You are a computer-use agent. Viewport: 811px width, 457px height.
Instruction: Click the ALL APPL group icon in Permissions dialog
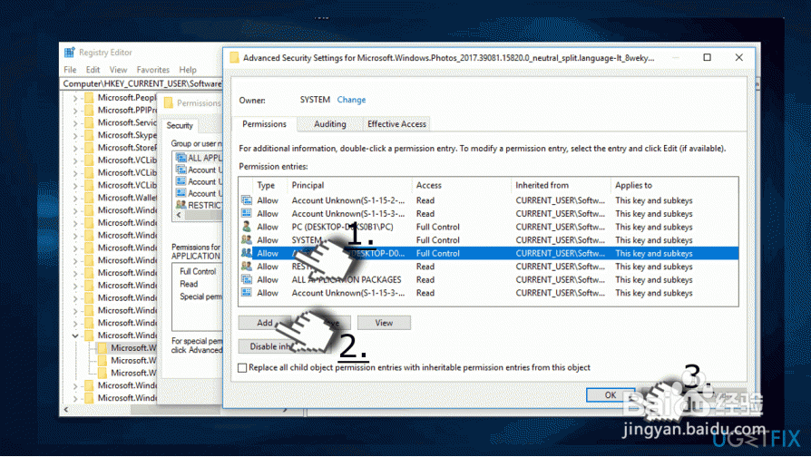point(181,157)
